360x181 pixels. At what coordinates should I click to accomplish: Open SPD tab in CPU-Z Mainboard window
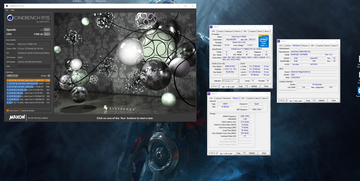(x=313, y=45)
